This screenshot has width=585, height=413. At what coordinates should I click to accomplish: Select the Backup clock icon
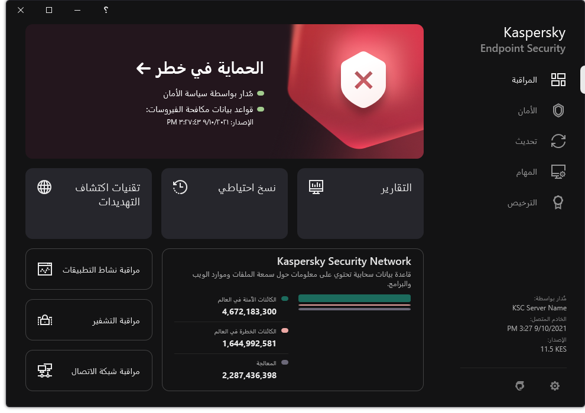(181, 187)
